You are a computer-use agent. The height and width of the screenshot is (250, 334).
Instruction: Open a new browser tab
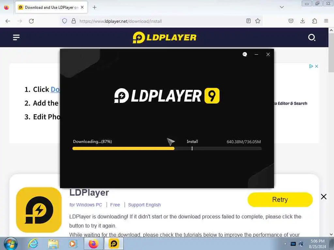tap(94, 7)
